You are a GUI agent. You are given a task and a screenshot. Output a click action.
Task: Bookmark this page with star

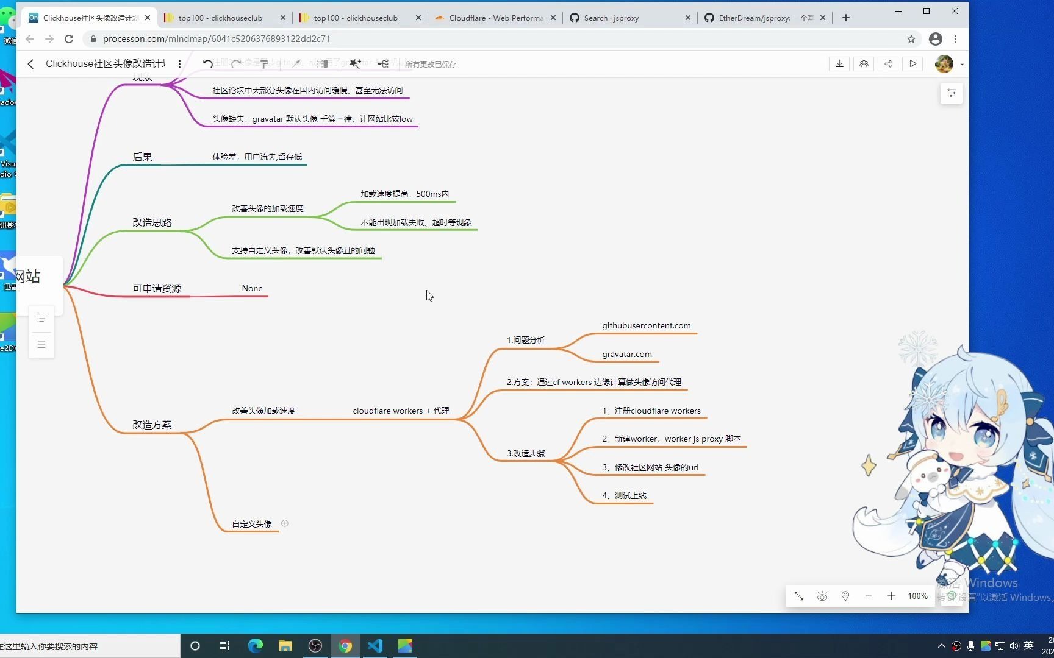coord(911,39)
